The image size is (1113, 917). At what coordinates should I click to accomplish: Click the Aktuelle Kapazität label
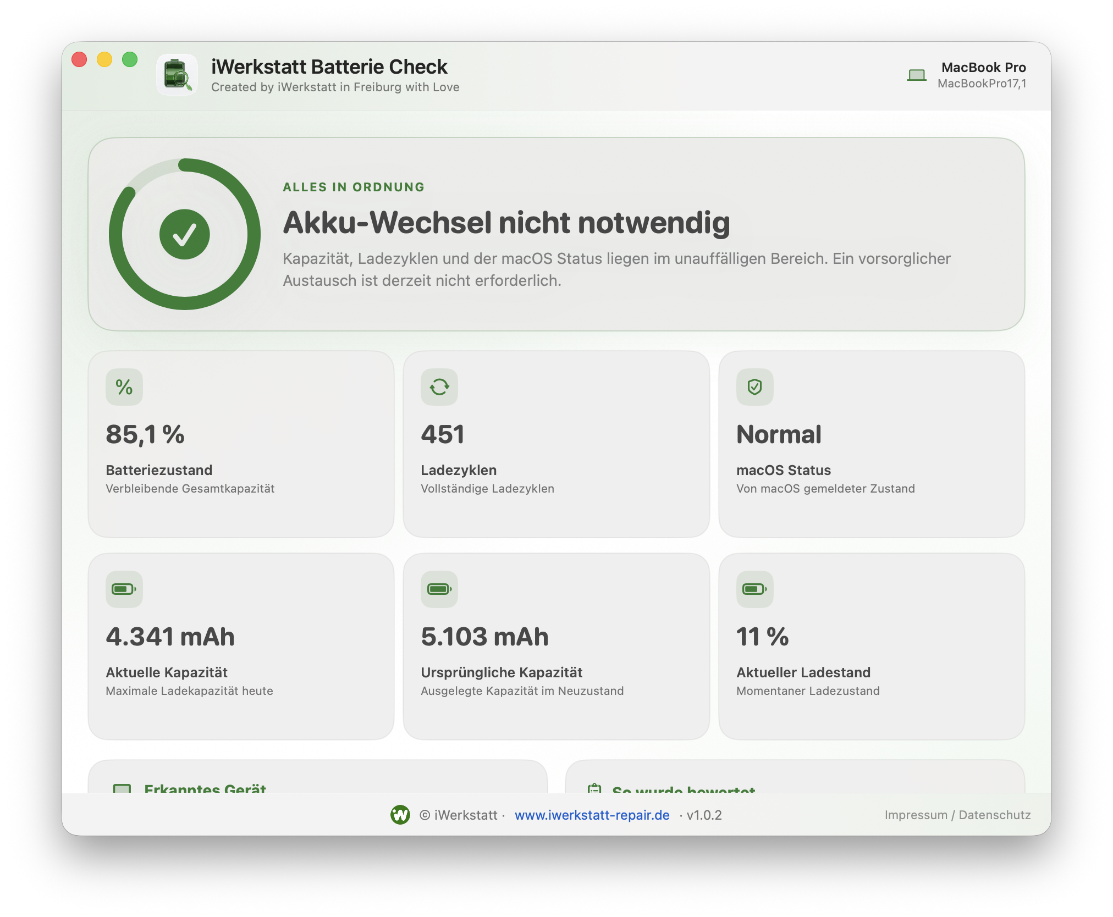pyautogui.click(x=167, y=672)
